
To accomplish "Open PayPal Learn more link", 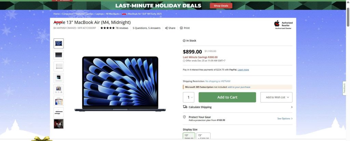I will [243, 69].
